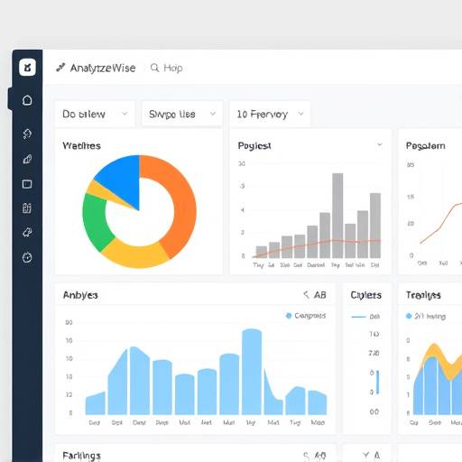The height and width of the screenshot is (462, 462).
Task: Expand the Poyiest chart chevron
Action: point(380,144)
